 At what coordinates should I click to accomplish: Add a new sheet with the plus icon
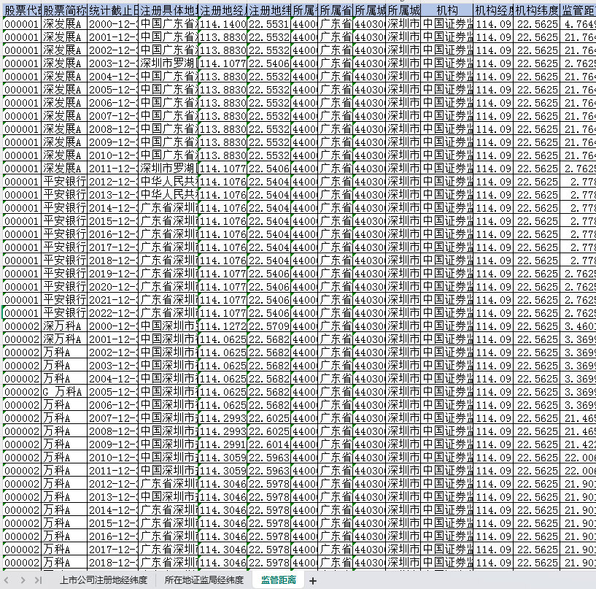[313, 581]
